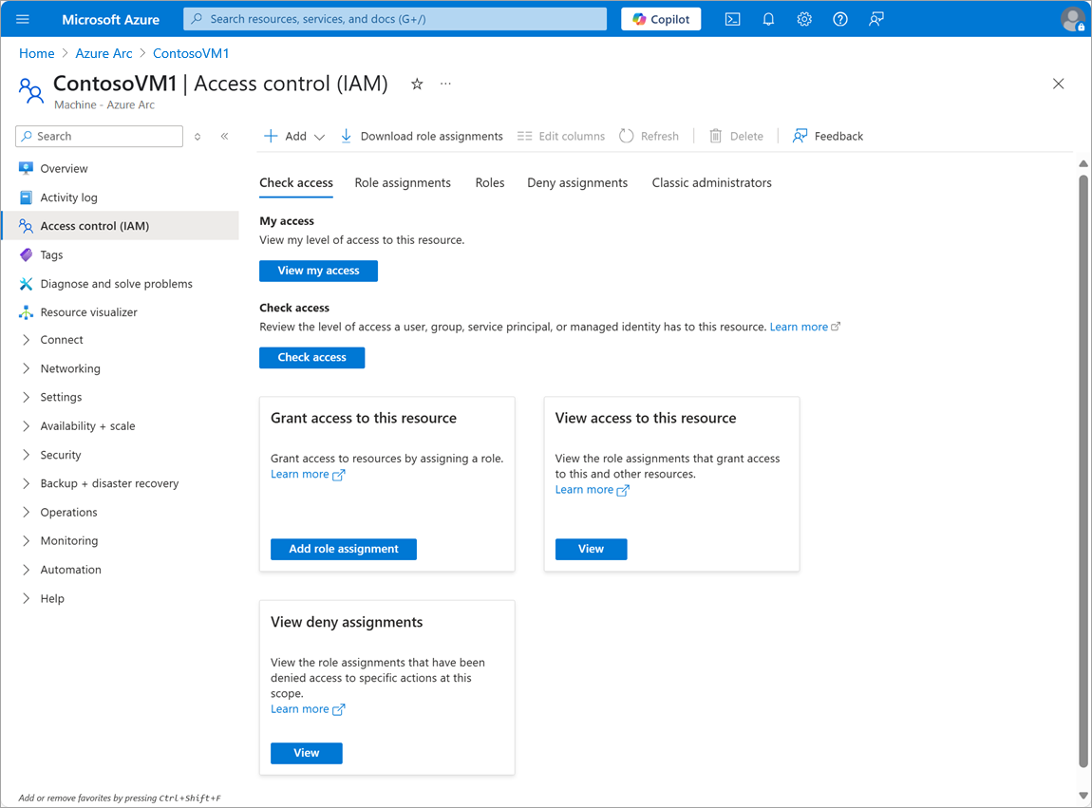The height and width of the screenshot is (808, 1092).
Task: Click the View my access button
Action: [x=318, y=271]
